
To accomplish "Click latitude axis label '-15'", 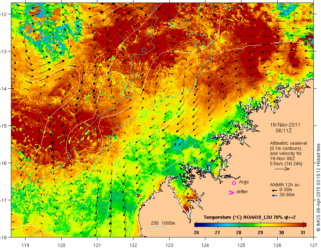I will tap(4, 125).
